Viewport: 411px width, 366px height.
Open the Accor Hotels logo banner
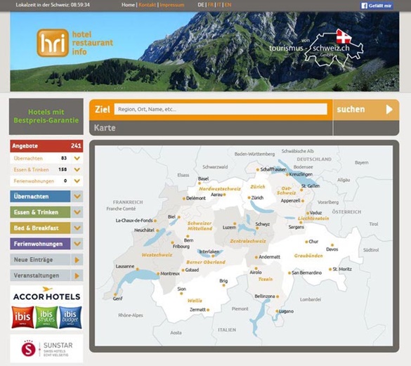[46, 294]
